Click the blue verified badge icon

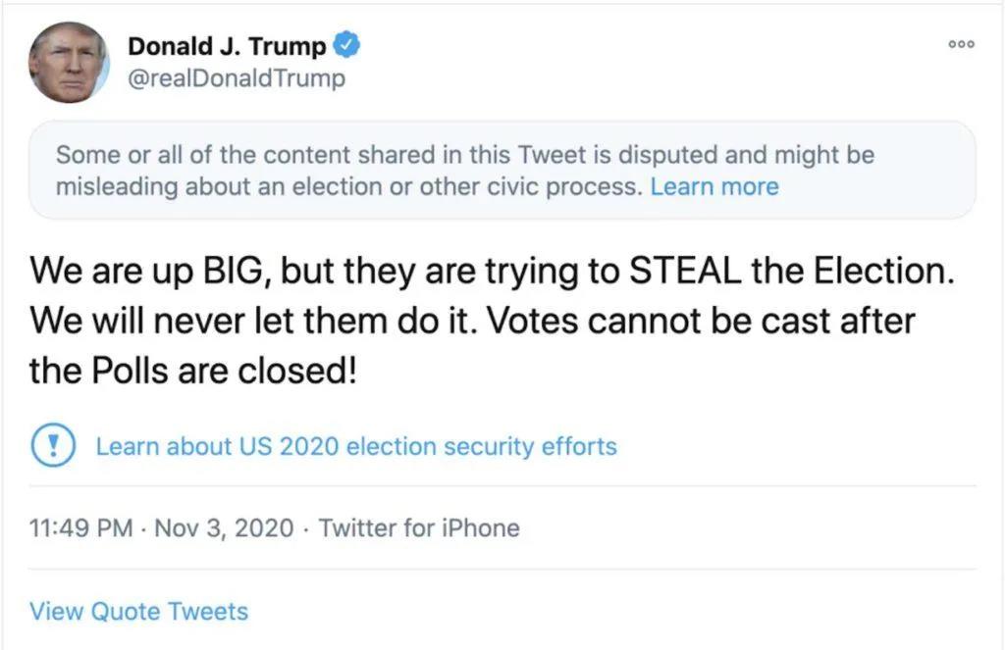(x=348, y=45)
